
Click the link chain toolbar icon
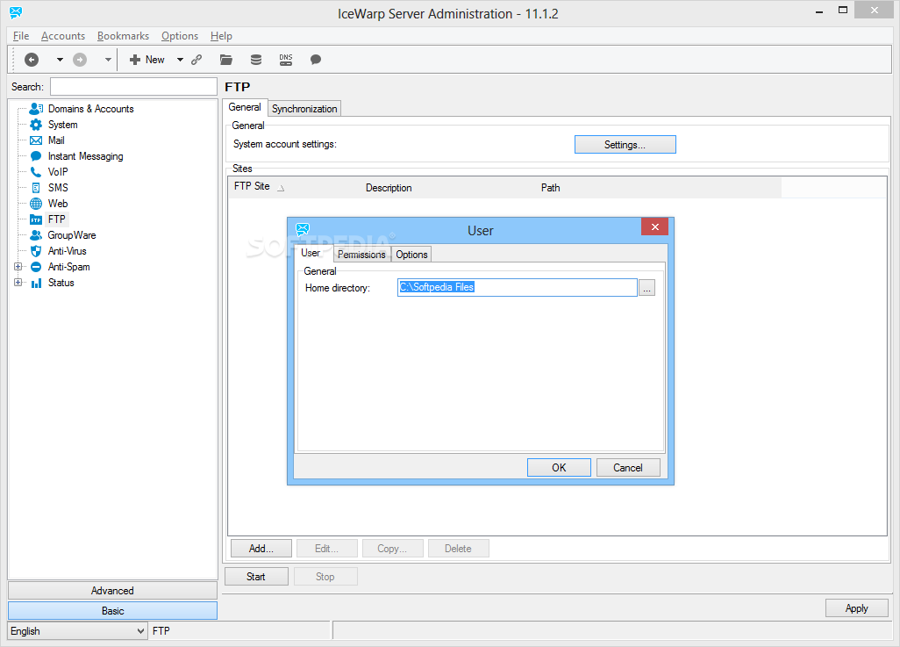point(196,59)
